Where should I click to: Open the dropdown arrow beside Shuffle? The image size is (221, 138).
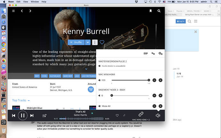point(88,42)
